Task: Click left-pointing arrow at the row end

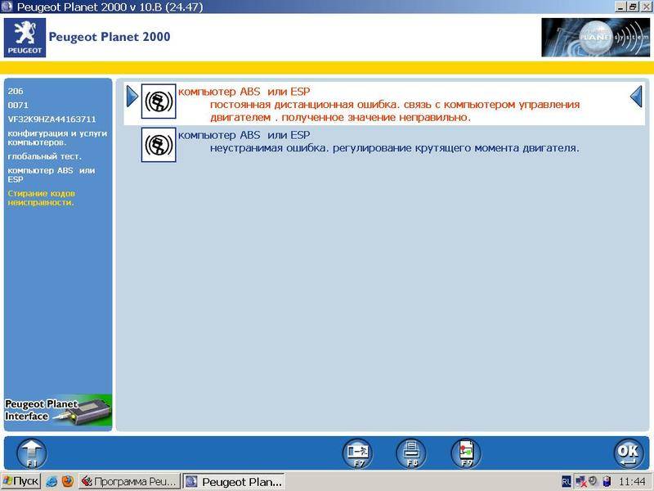Action: (636, 97)
